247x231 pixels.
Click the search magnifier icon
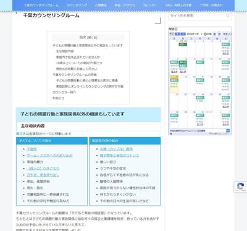(x=228, y=15)
